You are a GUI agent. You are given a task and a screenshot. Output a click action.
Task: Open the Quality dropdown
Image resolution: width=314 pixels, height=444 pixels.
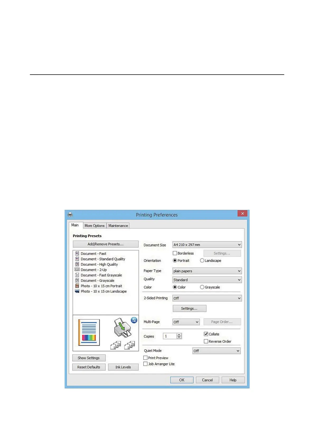tap(207, 280)
